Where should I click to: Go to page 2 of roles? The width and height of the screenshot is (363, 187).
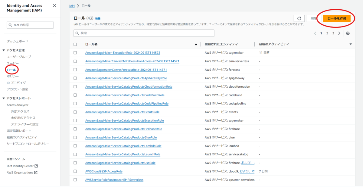[x=327, y=33]
